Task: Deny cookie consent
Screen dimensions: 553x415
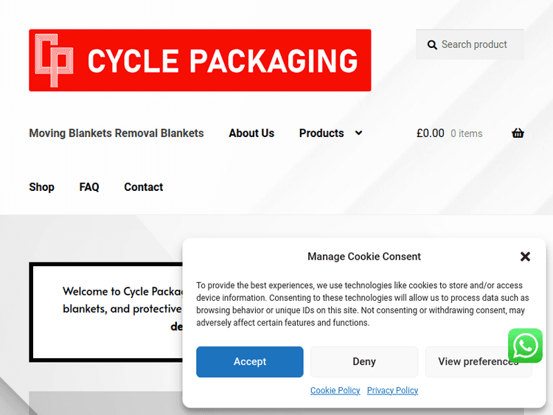Action: point(364,362)
